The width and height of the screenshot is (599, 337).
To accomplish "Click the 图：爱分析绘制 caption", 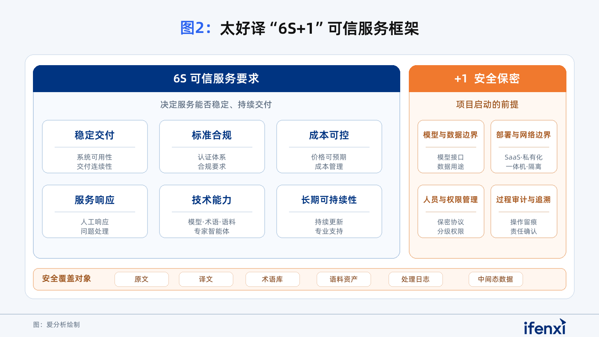I will pos(57,325).
